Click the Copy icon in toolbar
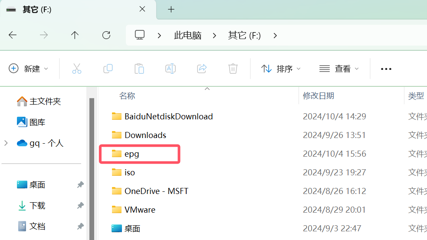Image resolution: width=427 pixels, height=240 pixels. click(x=108, y=69)
